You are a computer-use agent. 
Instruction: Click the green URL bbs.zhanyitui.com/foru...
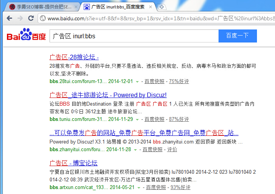tap(77, 150)
